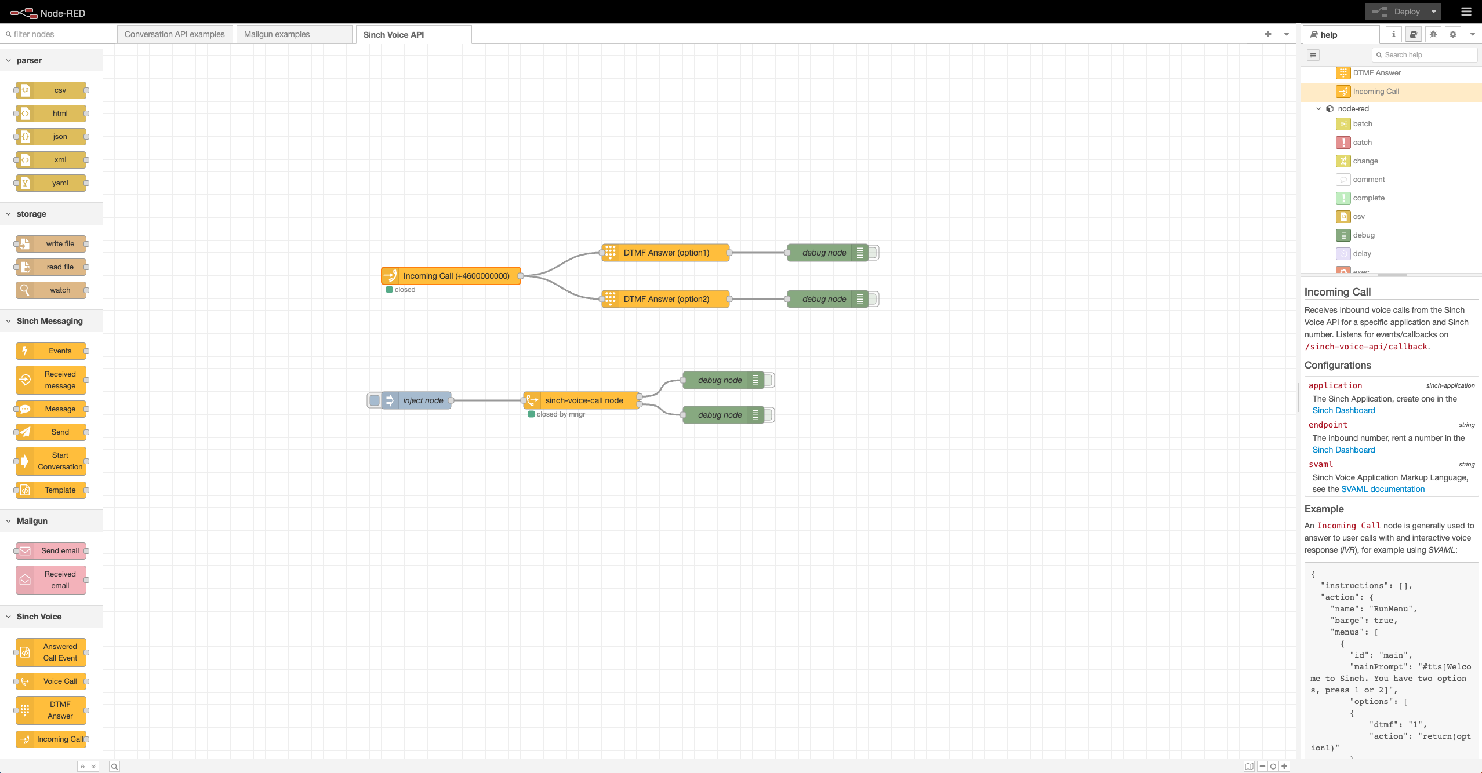The height and width of the screenshot is (773, 1482).
Task: Toggle lower debug node of sinch-voice-call
Action: coord(769,415)
